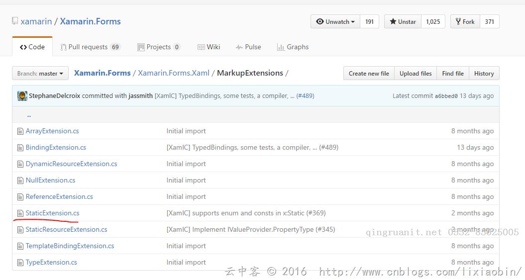Open DynamicResourceExtension.cs file

coord(71,164)
